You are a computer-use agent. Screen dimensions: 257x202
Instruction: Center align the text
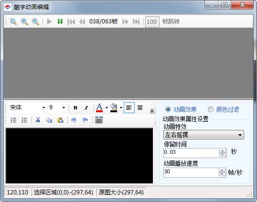[x=140, y=107]
